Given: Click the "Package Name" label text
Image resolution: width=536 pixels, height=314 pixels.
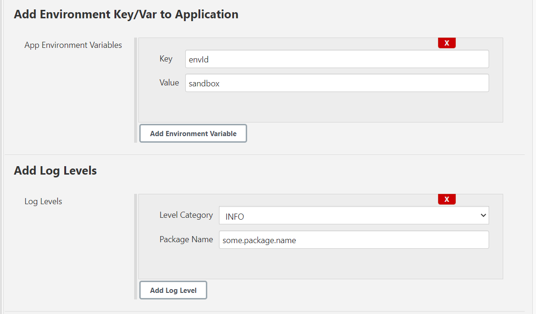Looking at the screenshot, I should (x=186, y=239).
